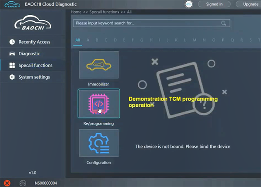The image size is (261, 187).
Task: Filter by letter K
Action: 176,40
